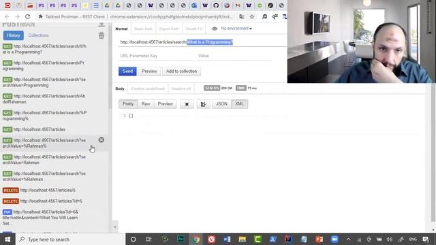The height and width of the screenshot is (245, 436).
Task: Switch response format to JSON
Action: [x=221, y=104]
